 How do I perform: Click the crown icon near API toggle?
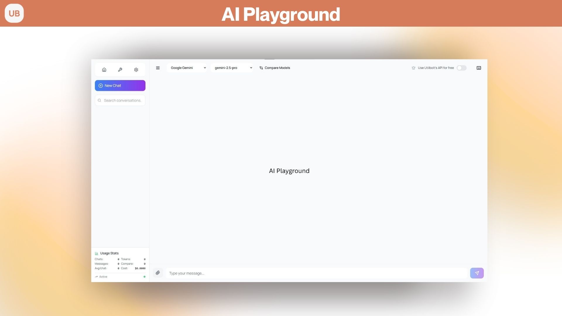pyautogui.click(x=413, y=68)
